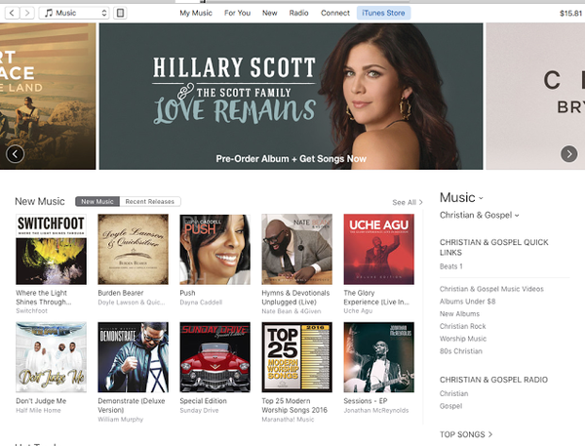Switch to the Connect tab
Image resolution: width=585 pixels, height=446 pixels.
(335, 13)
